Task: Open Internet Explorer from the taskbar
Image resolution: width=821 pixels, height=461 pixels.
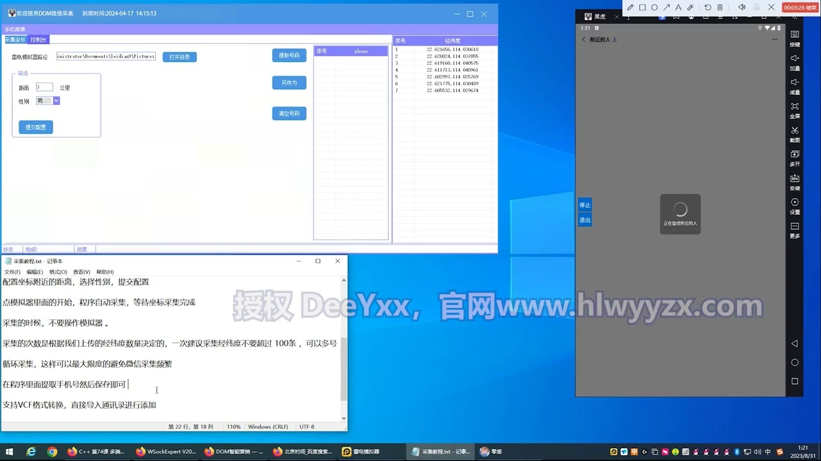Action: [x=31, y=451]
